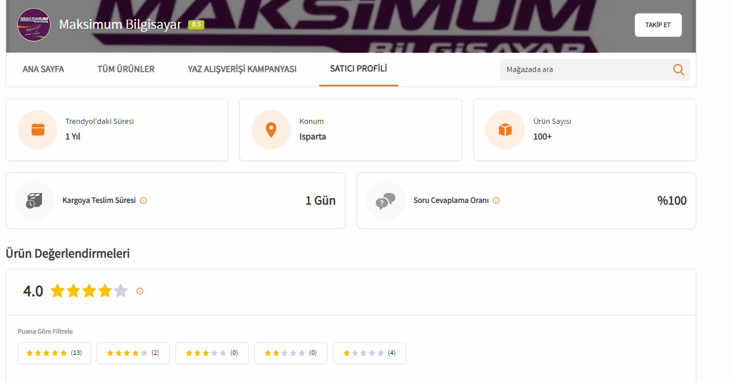Click the Maksimum Bilgisayar store logo
This screenshot has height=382, width=732.
(x=34, y=25)
